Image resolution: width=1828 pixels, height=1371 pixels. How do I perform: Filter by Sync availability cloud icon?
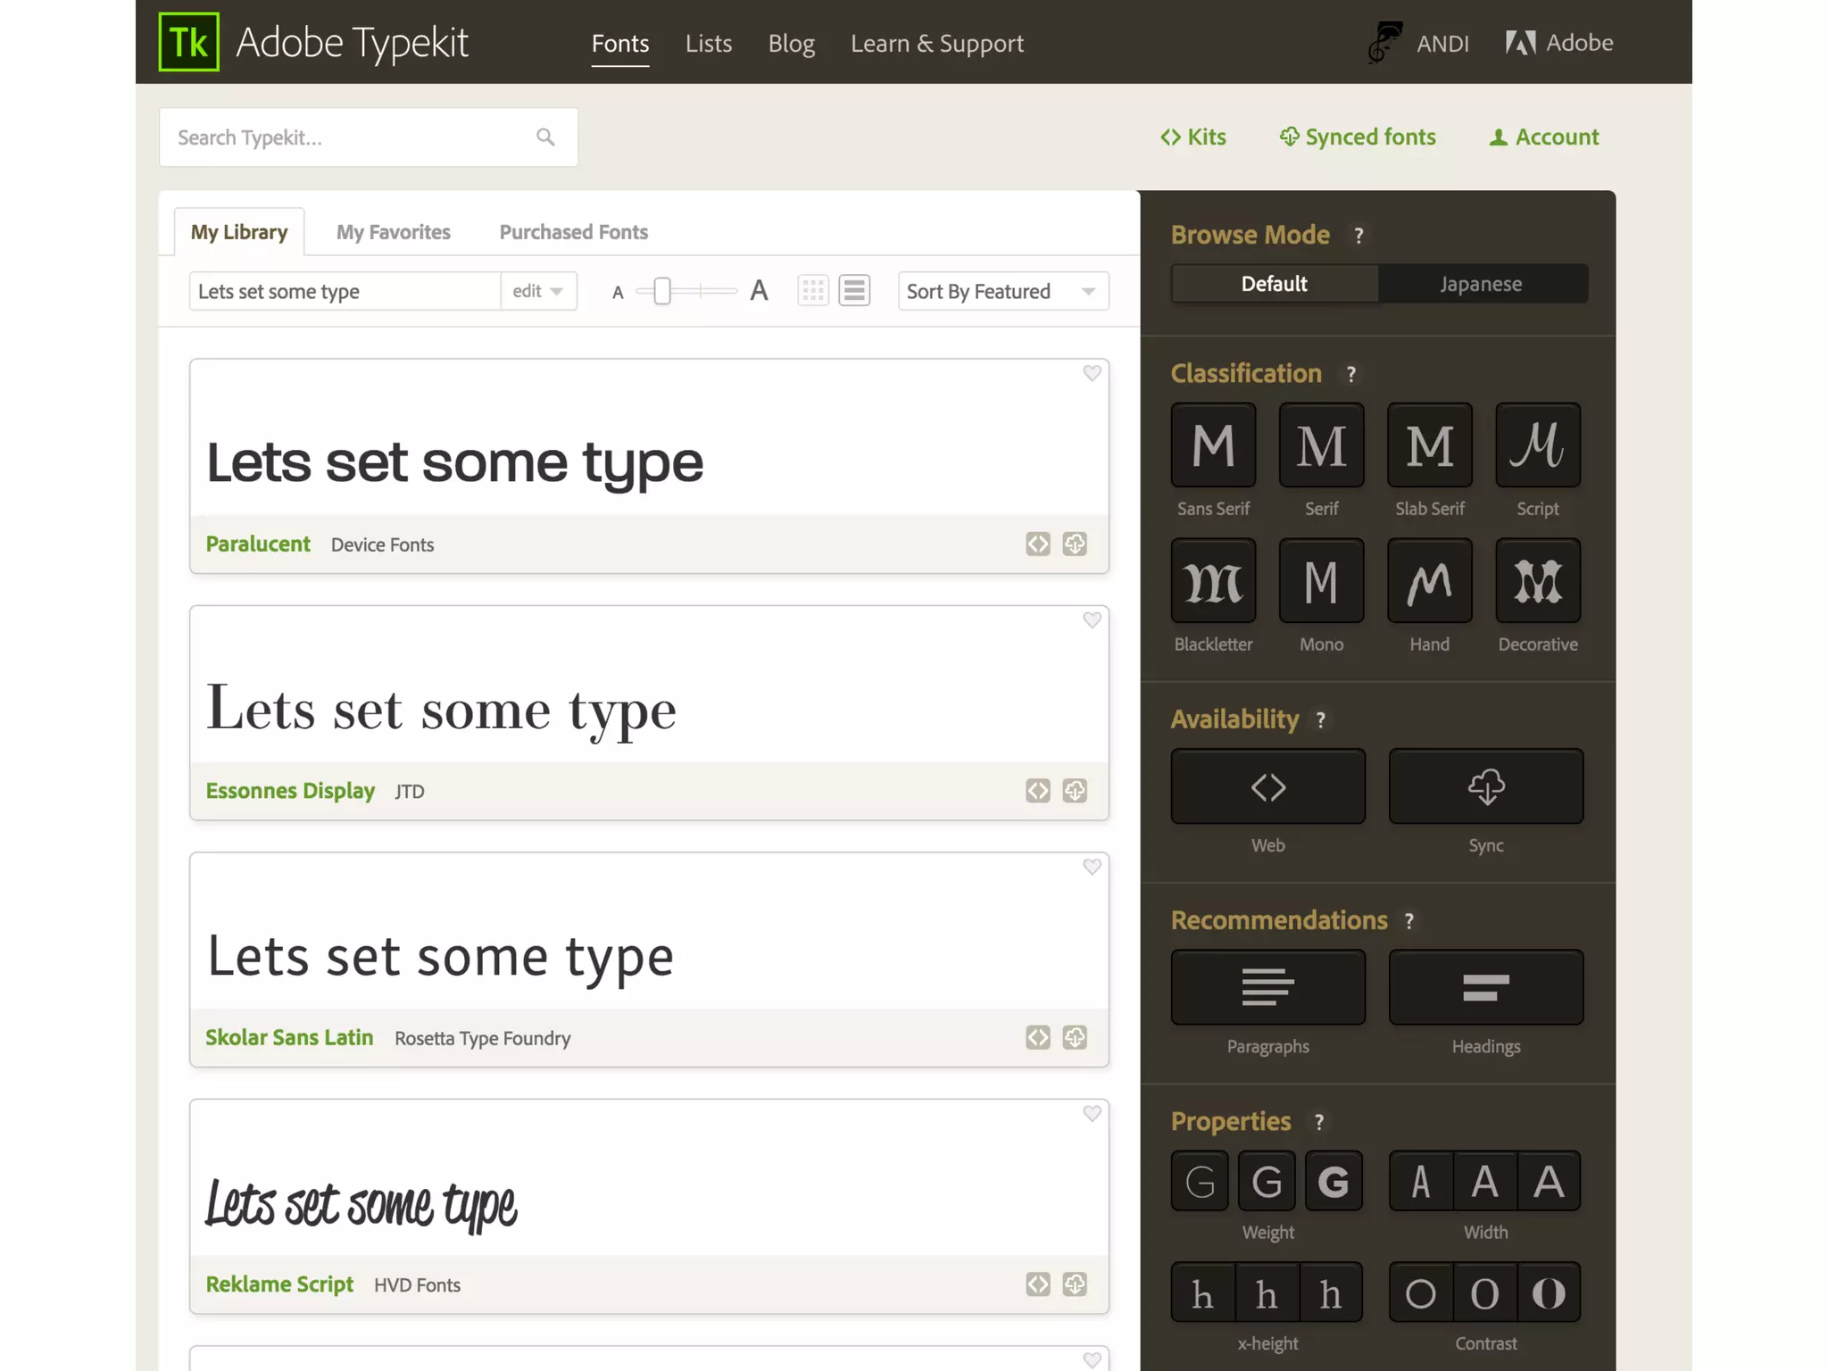point(1485,786)
